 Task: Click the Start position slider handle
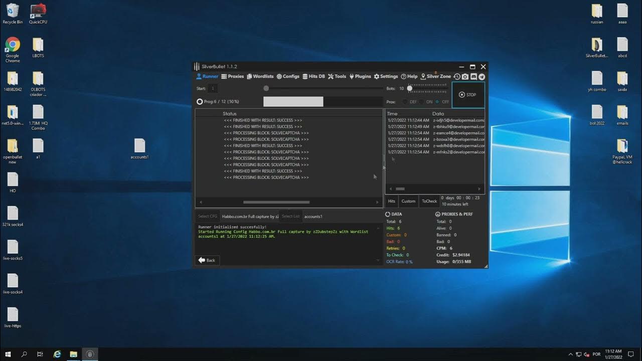266,88
